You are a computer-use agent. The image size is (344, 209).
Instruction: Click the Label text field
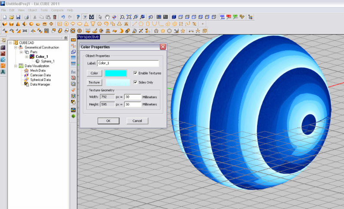click(128, 63)
